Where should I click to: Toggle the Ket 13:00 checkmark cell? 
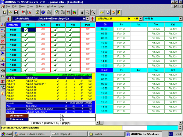[x=73, y=54]
